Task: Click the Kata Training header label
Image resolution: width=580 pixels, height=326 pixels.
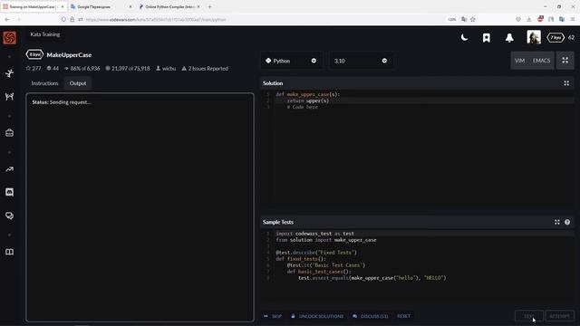Action: point(45,34)
